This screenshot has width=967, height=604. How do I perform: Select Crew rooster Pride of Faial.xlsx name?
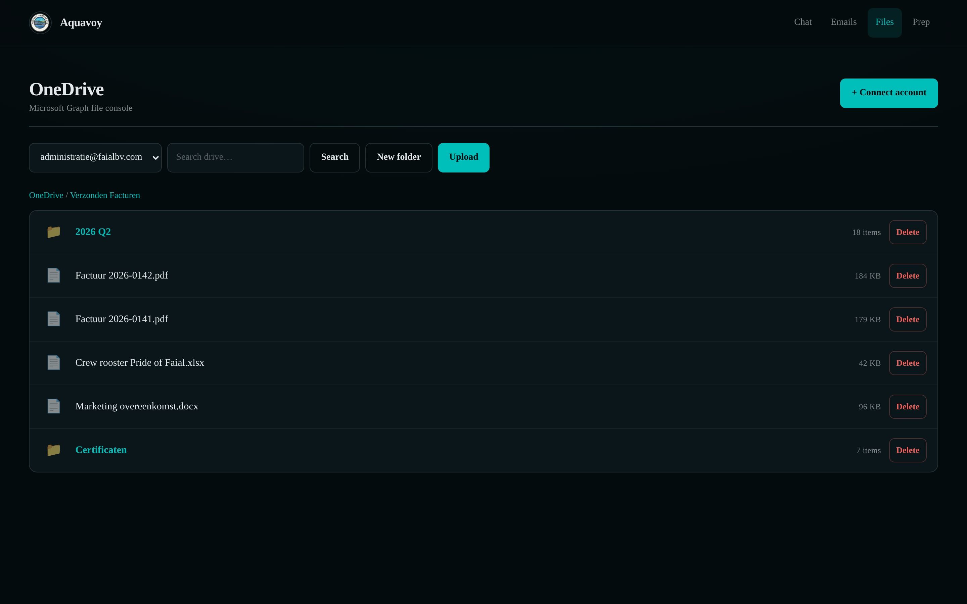140,363
